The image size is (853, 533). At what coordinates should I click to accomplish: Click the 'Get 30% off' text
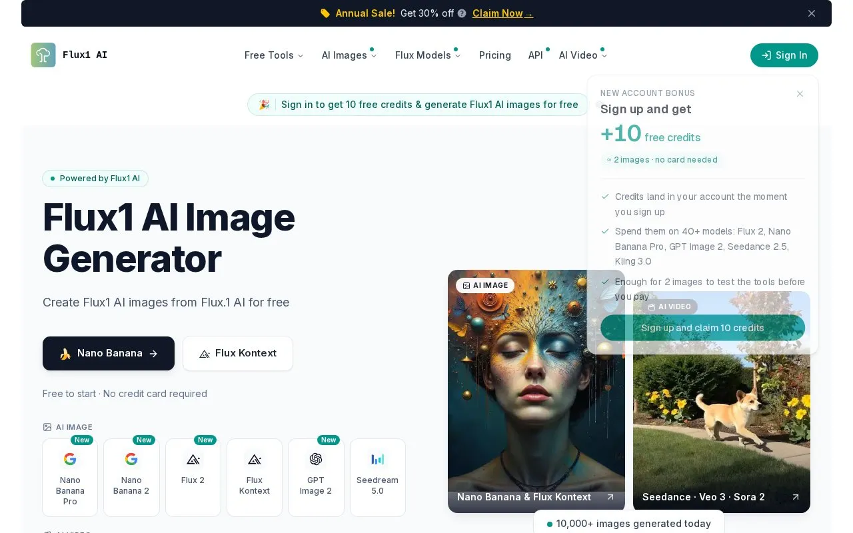pyautogui.click(x=427, y=13)
